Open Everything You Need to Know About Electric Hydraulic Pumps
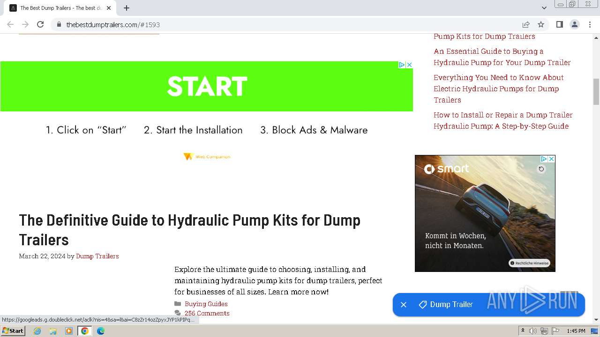This screenshot has height=337, width=600. pyautogui.click(x=499, y=89)
